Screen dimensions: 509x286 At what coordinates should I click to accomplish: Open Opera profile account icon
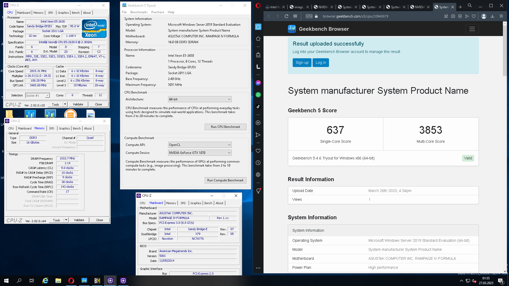484,16
